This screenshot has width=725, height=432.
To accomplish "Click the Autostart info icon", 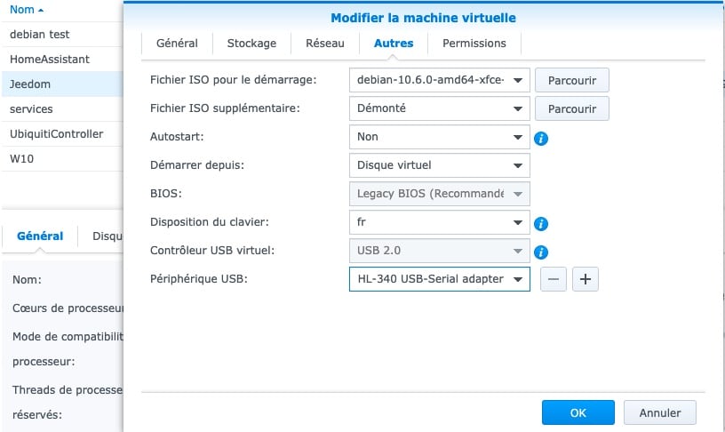I will click(540, 139).
